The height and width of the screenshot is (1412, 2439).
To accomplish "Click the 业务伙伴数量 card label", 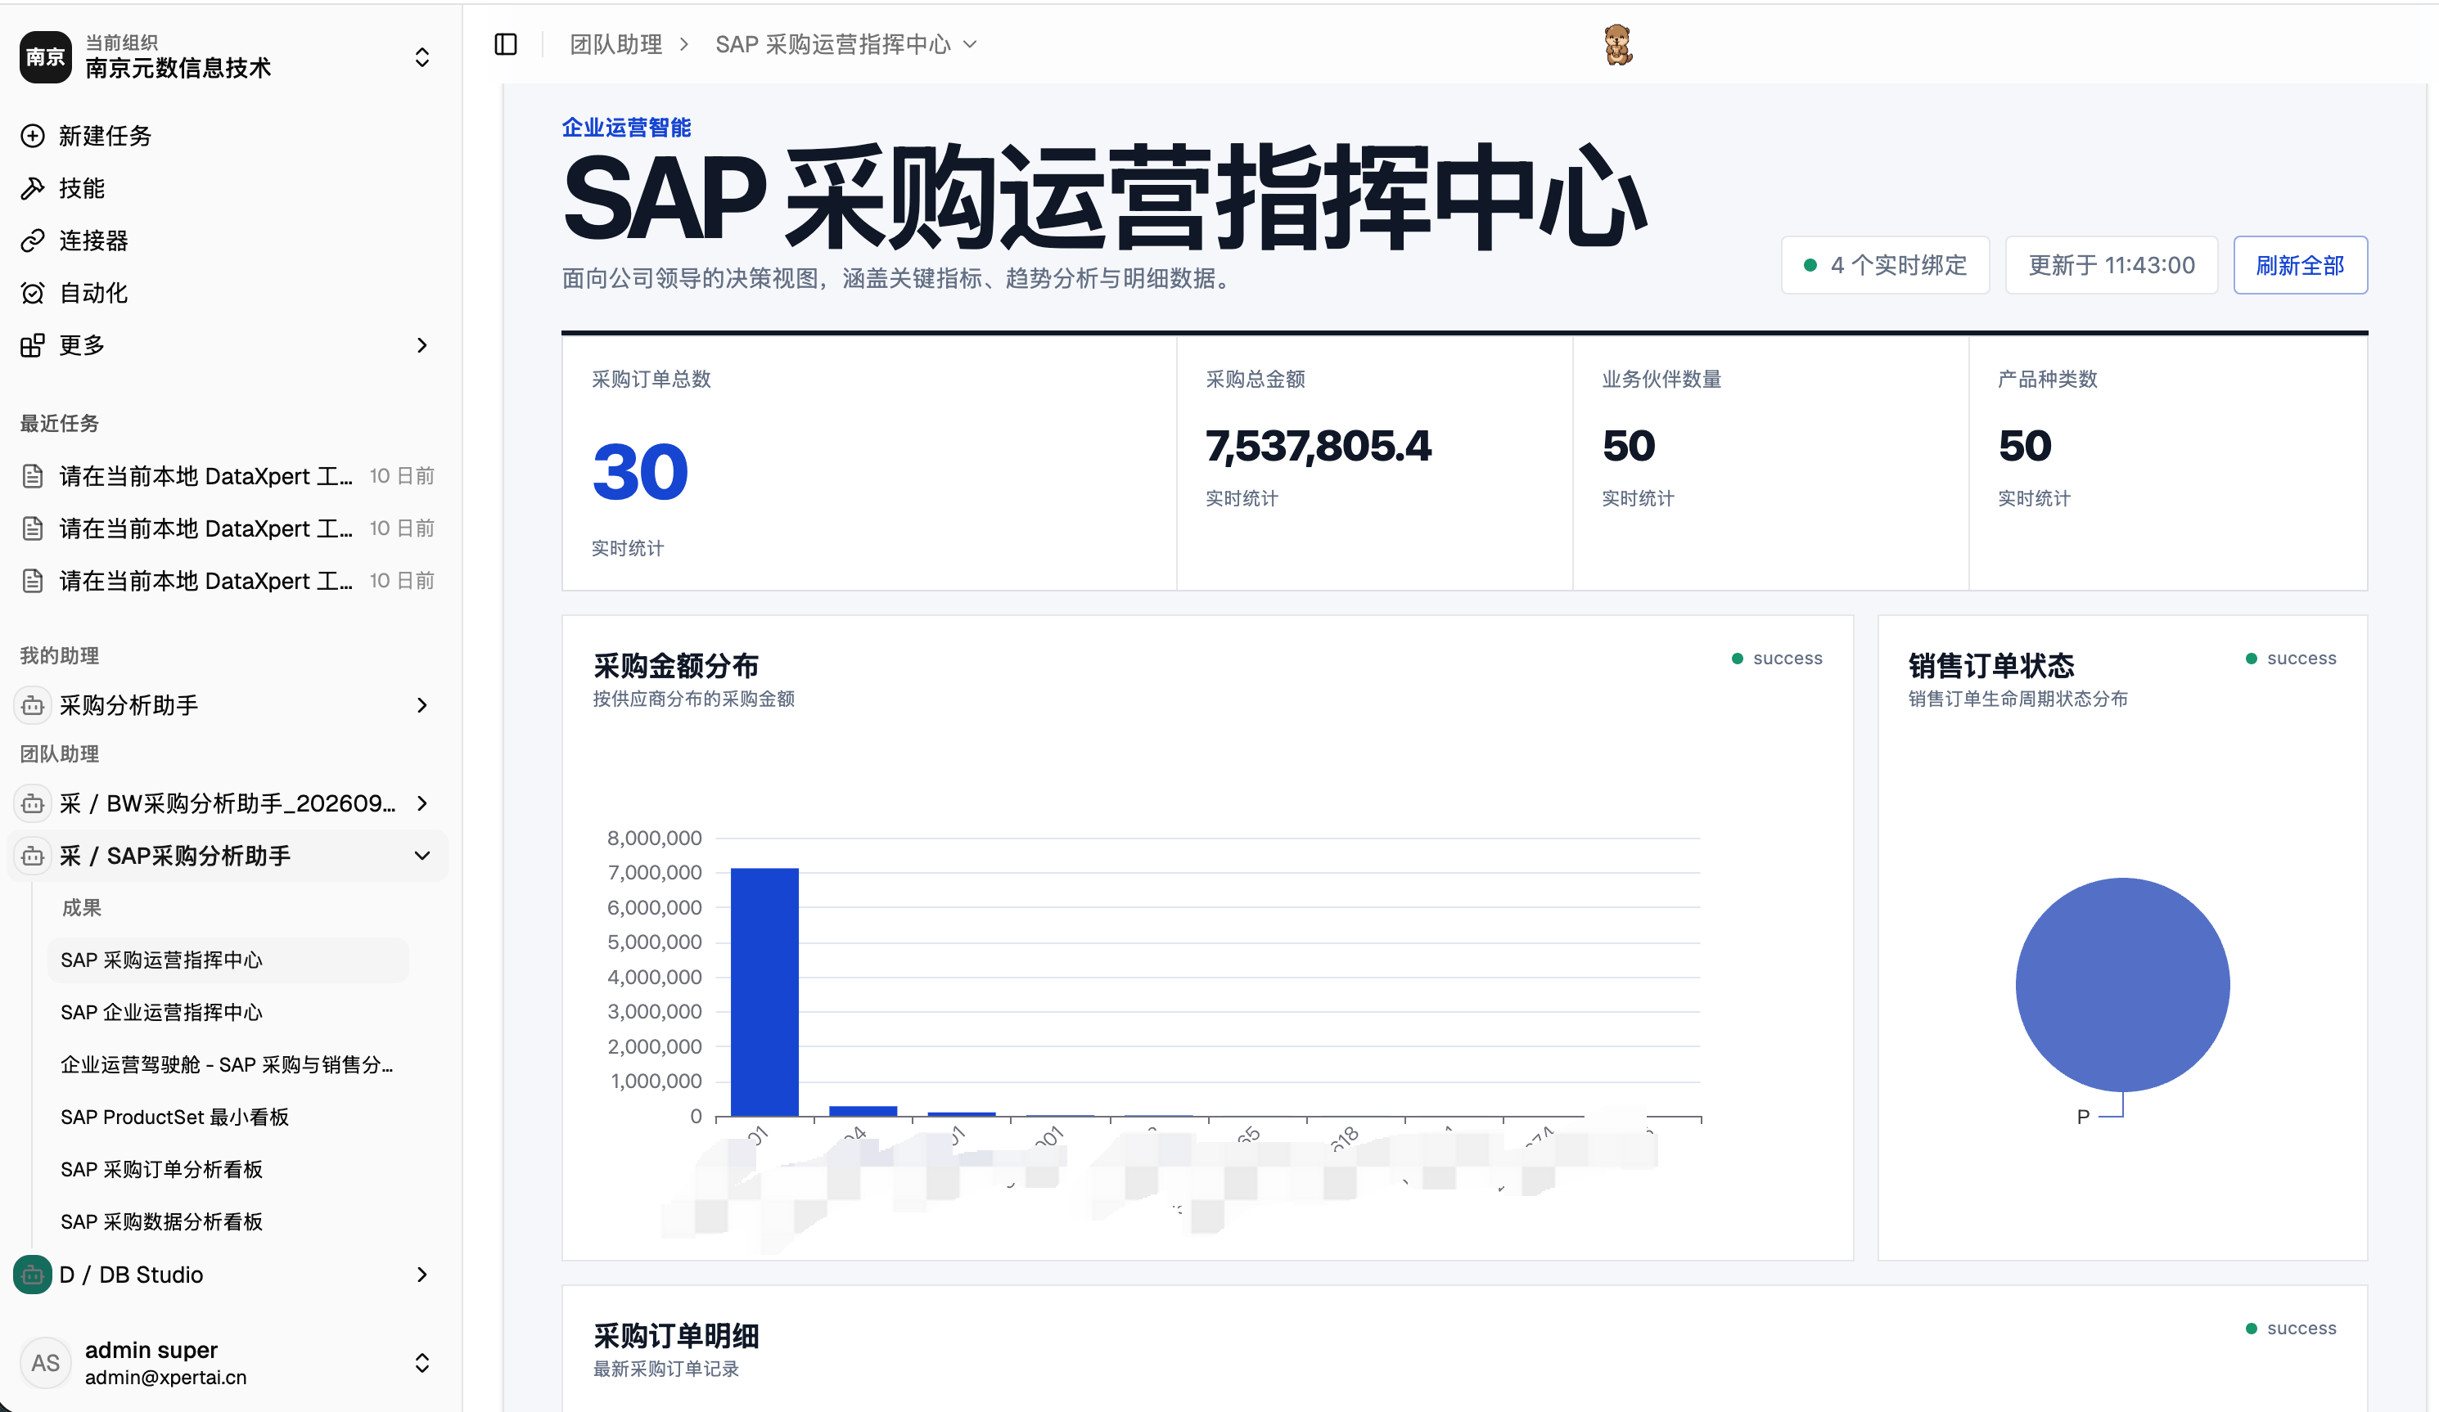I will (x=1661, y=379).
